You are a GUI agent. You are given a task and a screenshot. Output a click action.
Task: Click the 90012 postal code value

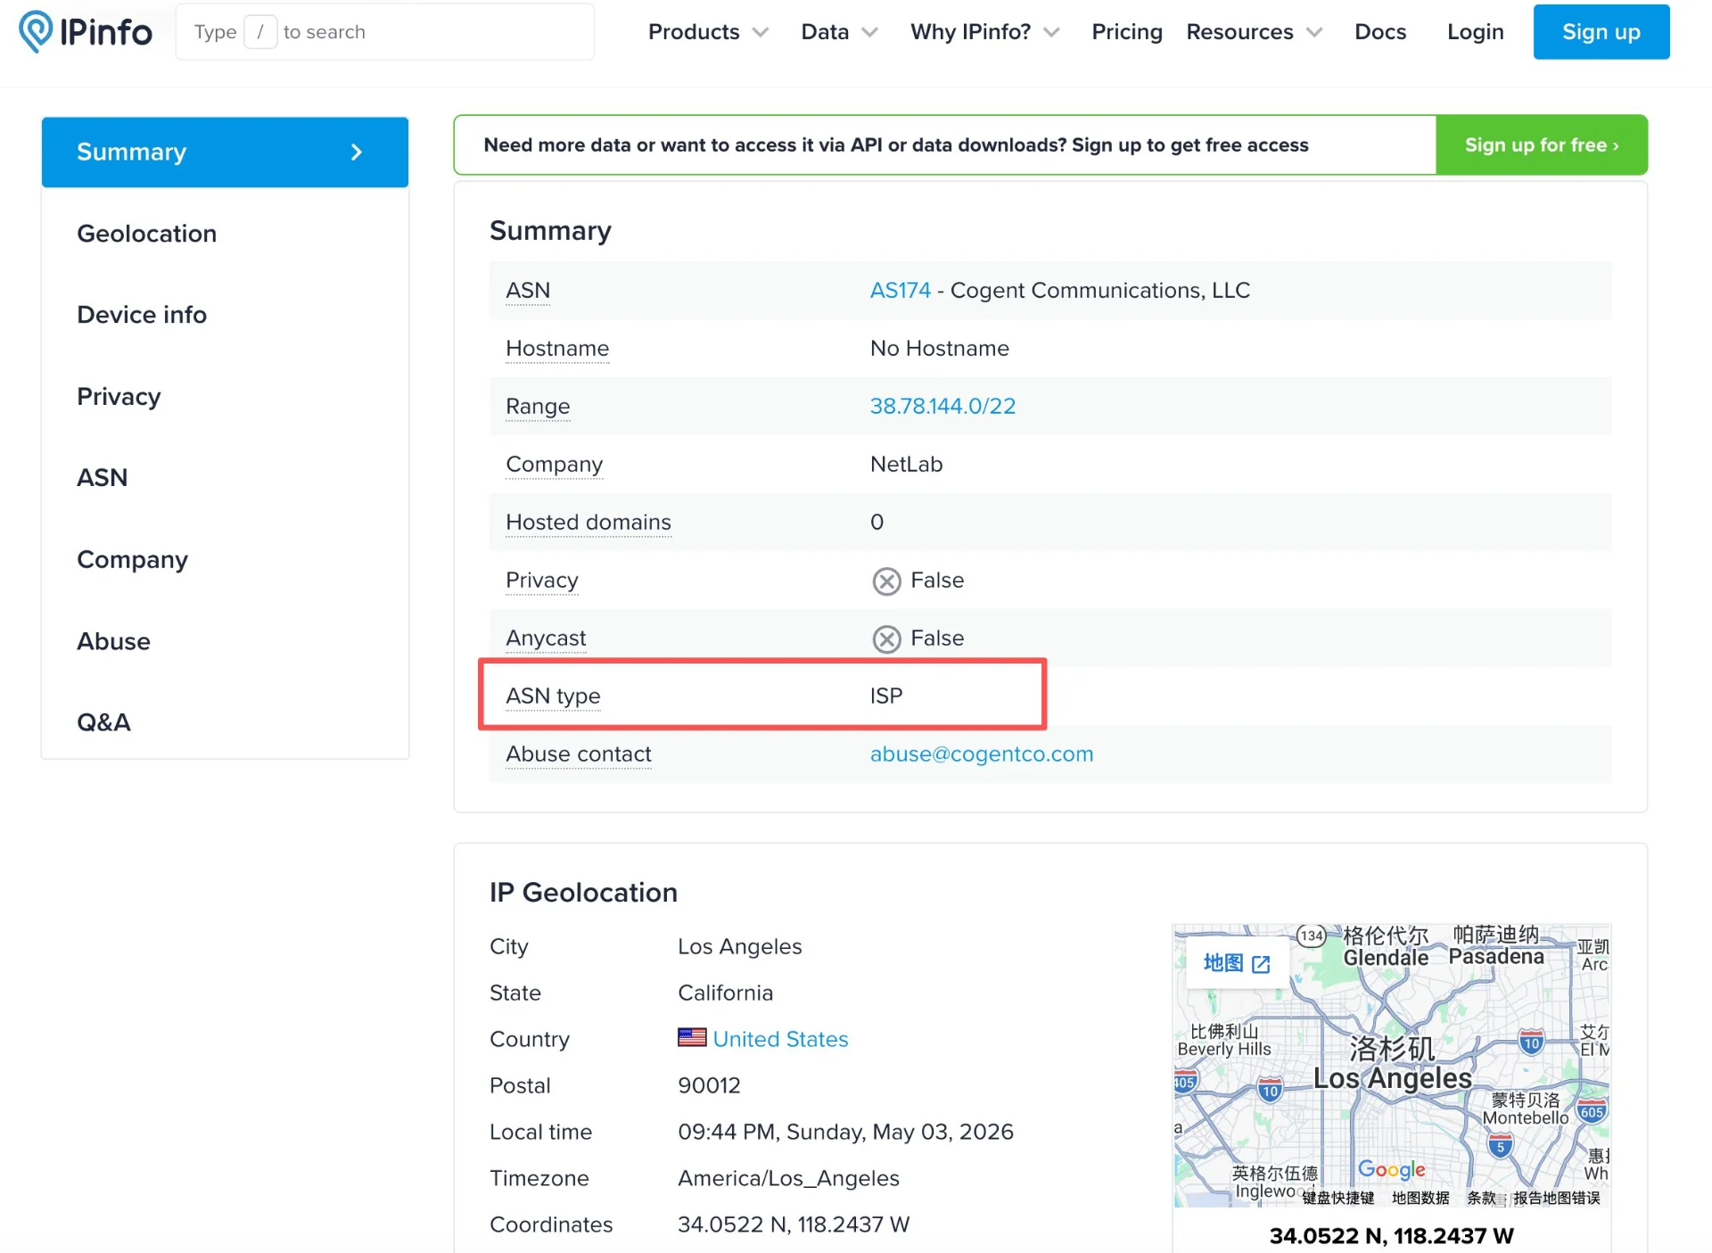(709, 1085)
